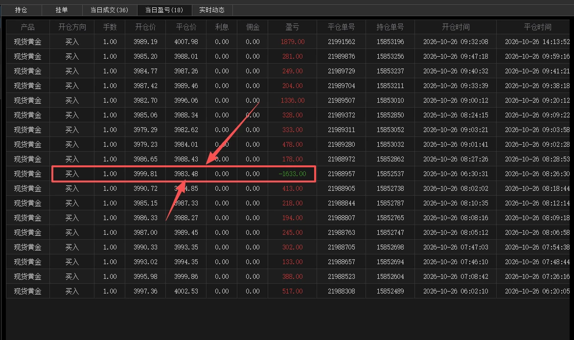This screenshot has height=340, width=574.
Task: Select the open time 2026-10-26 07:46:10
Action: pos(456,262)
